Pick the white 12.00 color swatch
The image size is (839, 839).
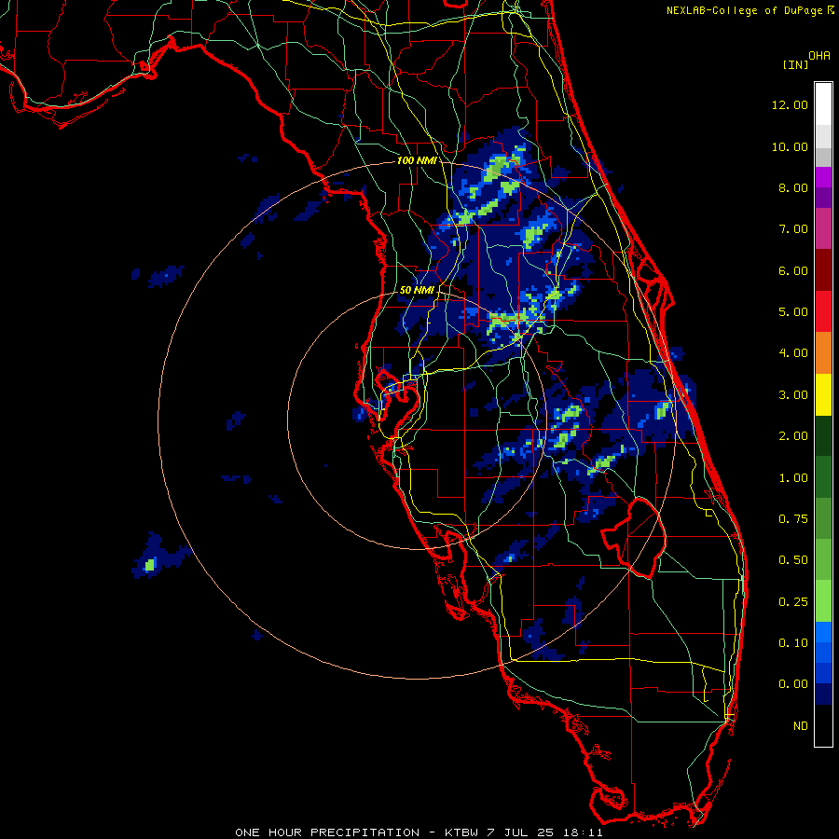823,104
